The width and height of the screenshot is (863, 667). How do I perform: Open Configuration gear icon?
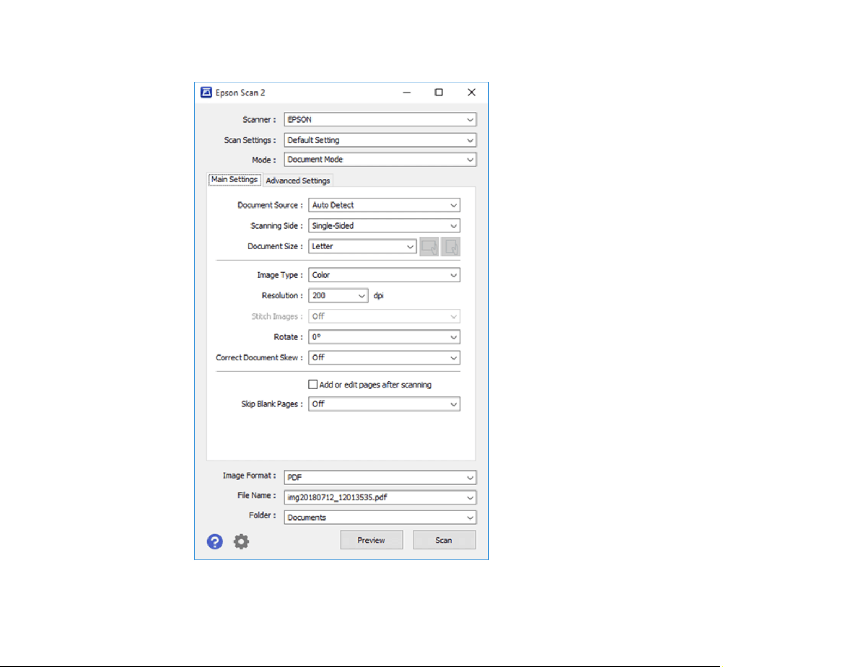tap(241, 541)
